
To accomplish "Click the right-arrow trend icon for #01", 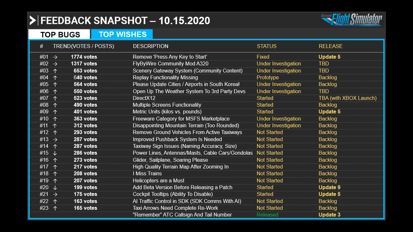I will pyautogui.click(x=55, y=57).
